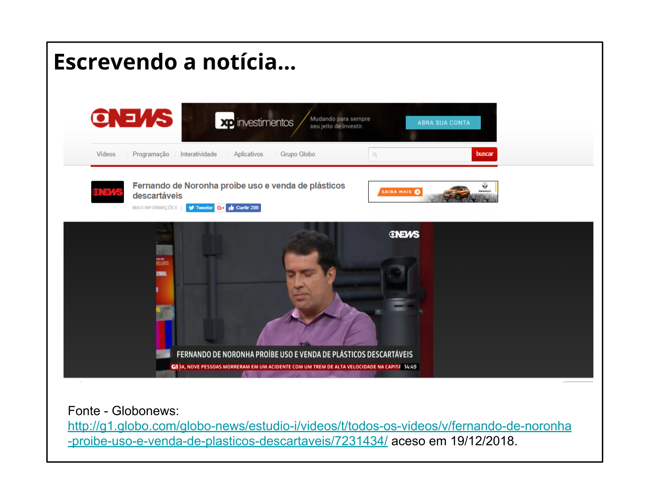Select Interatividade in the navigation
The image size is (657, 493).
[x=199, y=154]
